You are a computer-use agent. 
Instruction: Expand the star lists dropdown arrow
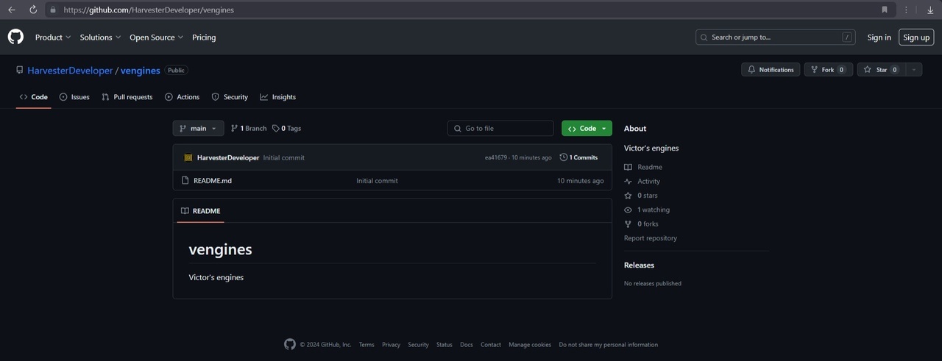click(913, 70)
